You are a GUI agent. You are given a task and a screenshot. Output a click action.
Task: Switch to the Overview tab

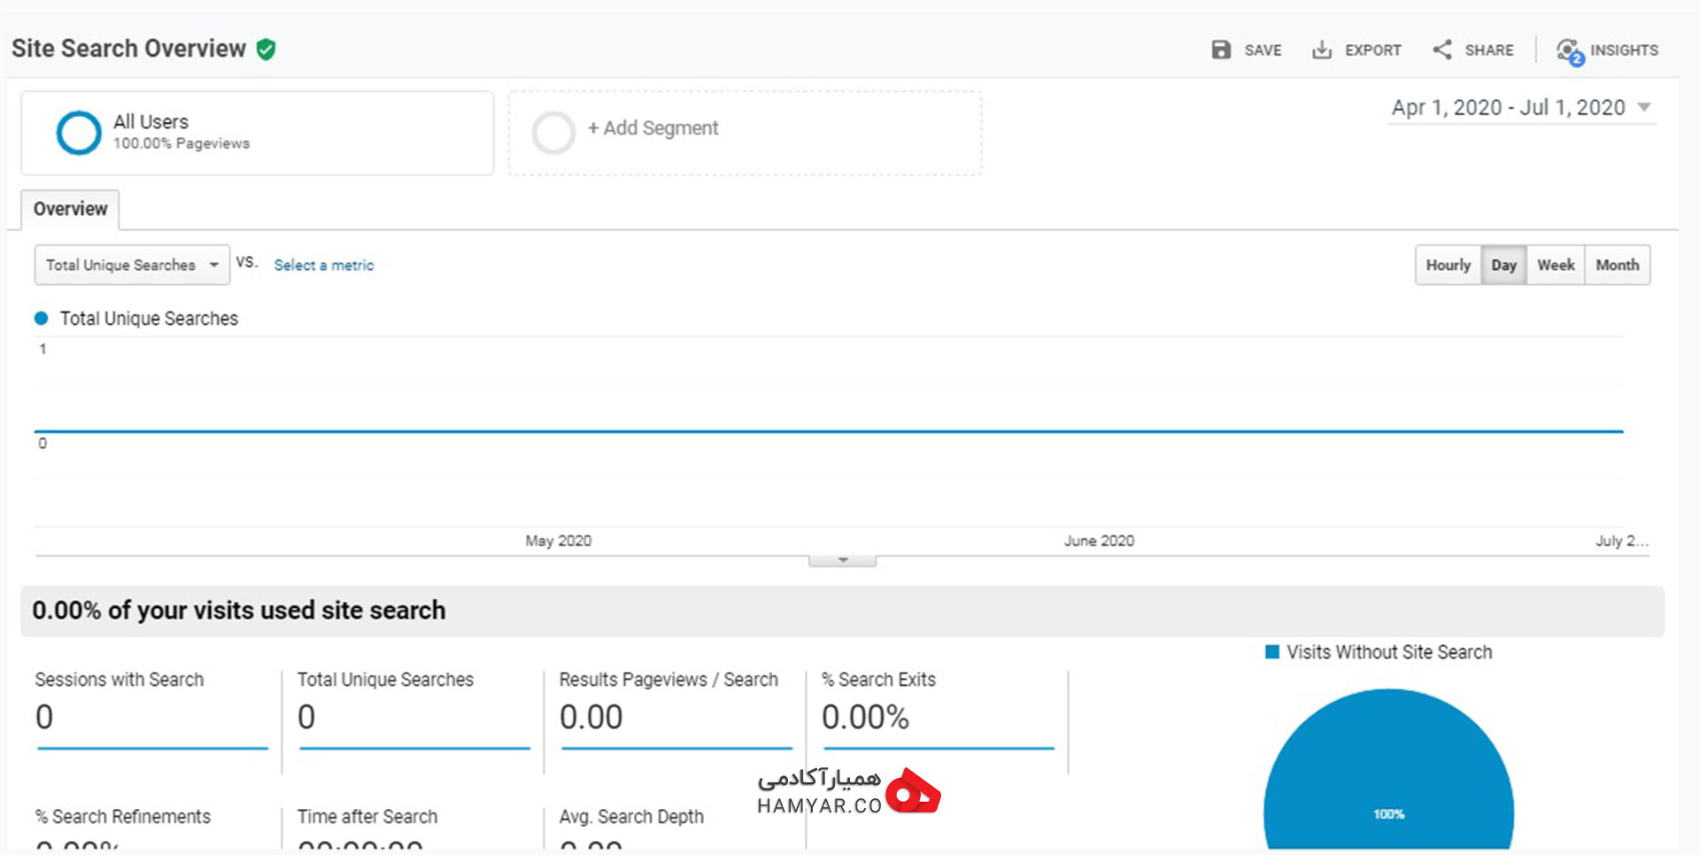(x=70, y=209)
